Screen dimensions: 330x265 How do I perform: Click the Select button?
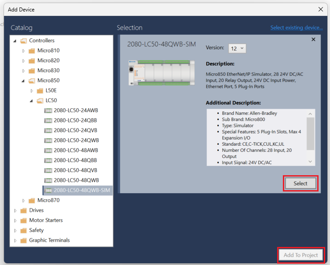tap(300, 184)
